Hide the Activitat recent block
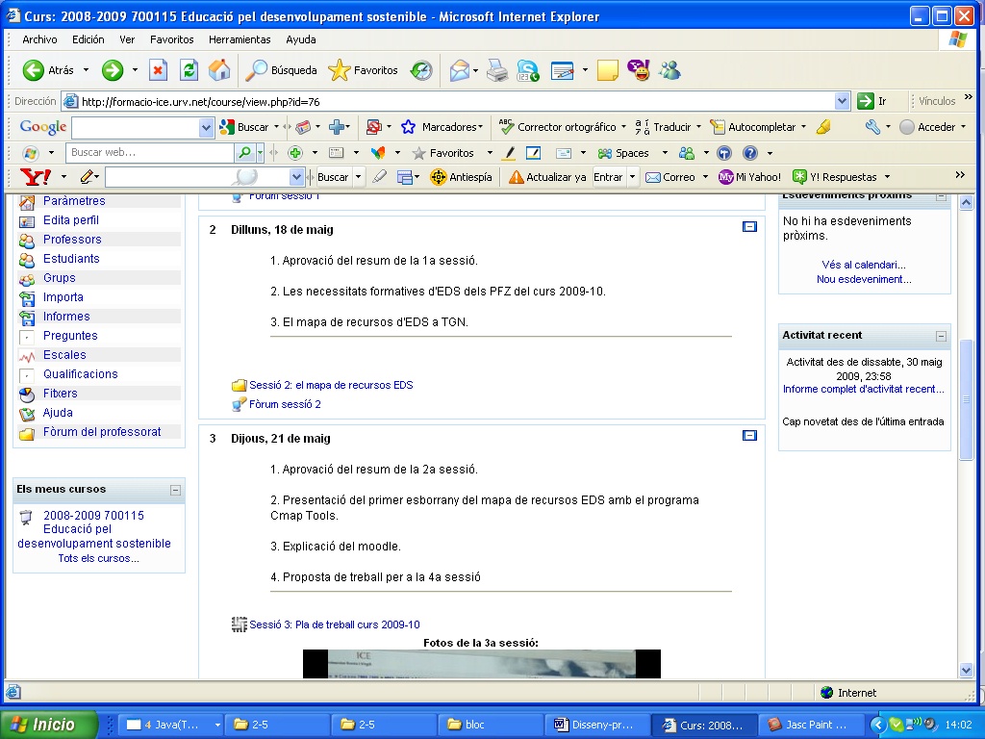 click(941, 336)
